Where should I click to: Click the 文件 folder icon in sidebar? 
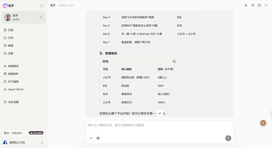coord(5,38)
